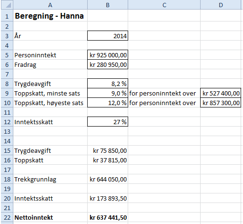Select the 8,2 % rate cell

tap(108, 84)
